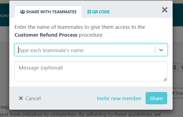Click the X icon beside Cancel
The width and height of the screenshot is (183, 117).
21,99
